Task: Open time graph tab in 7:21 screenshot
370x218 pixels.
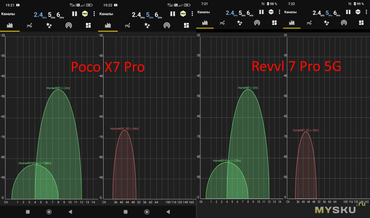Action: click(x=222, y=23)
